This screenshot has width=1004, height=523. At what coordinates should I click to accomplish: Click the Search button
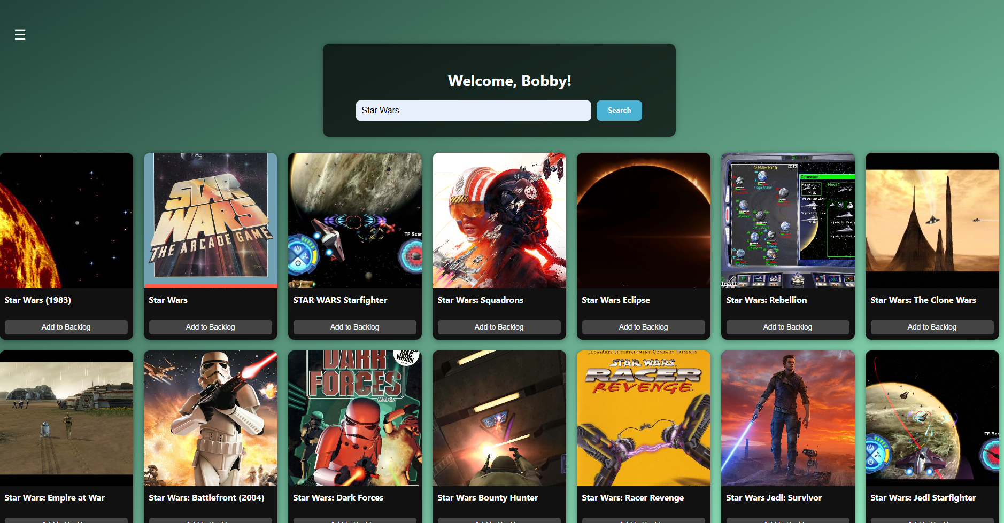pyautogui.click(x=619, y=111)
